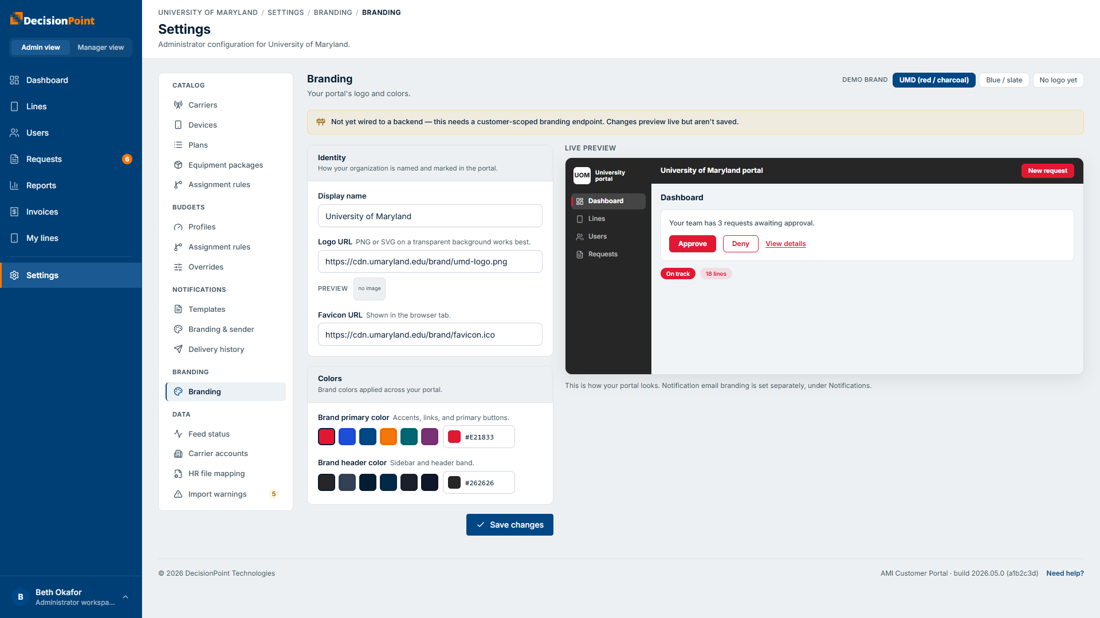
Task: Go to the main Dashboard page
Action: tap(71, 80)
